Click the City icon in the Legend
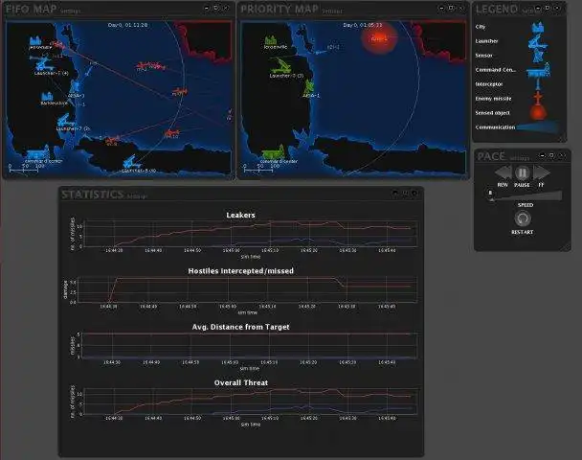 (538, 27)
